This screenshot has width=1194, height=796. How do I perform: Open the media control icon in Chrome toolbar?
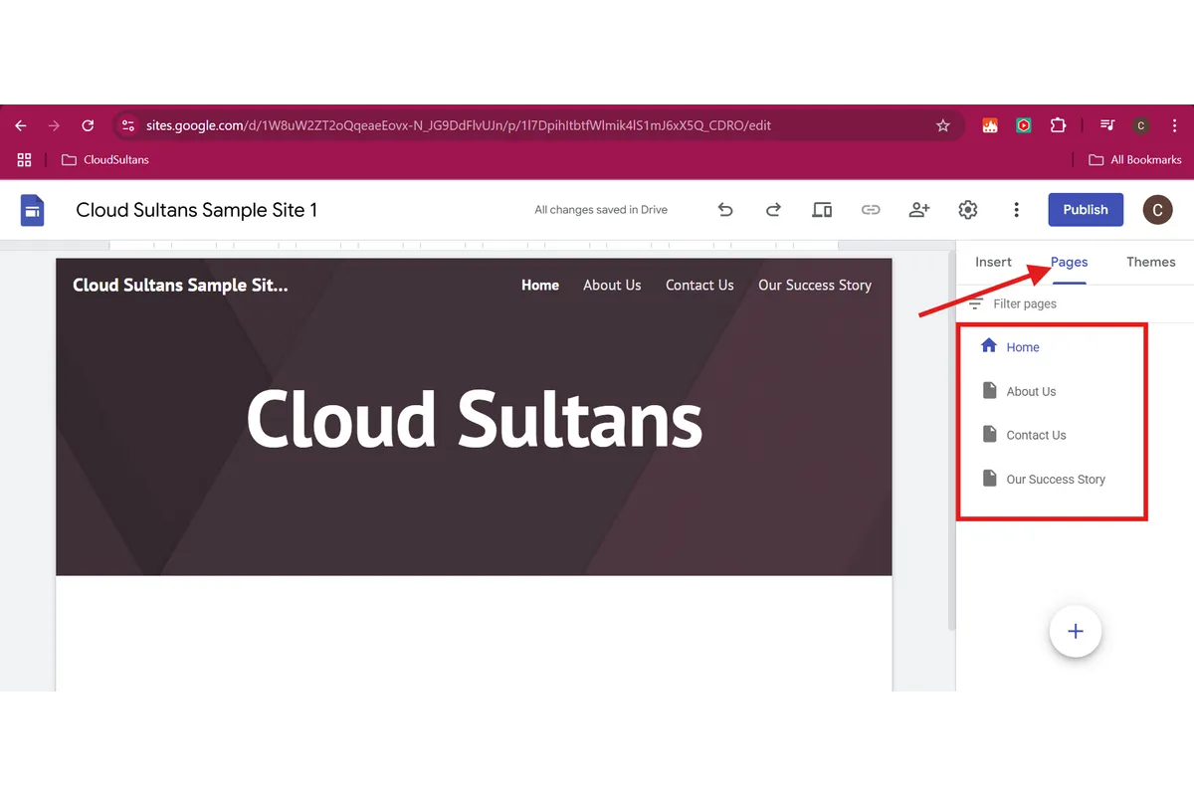(1107, 125)
